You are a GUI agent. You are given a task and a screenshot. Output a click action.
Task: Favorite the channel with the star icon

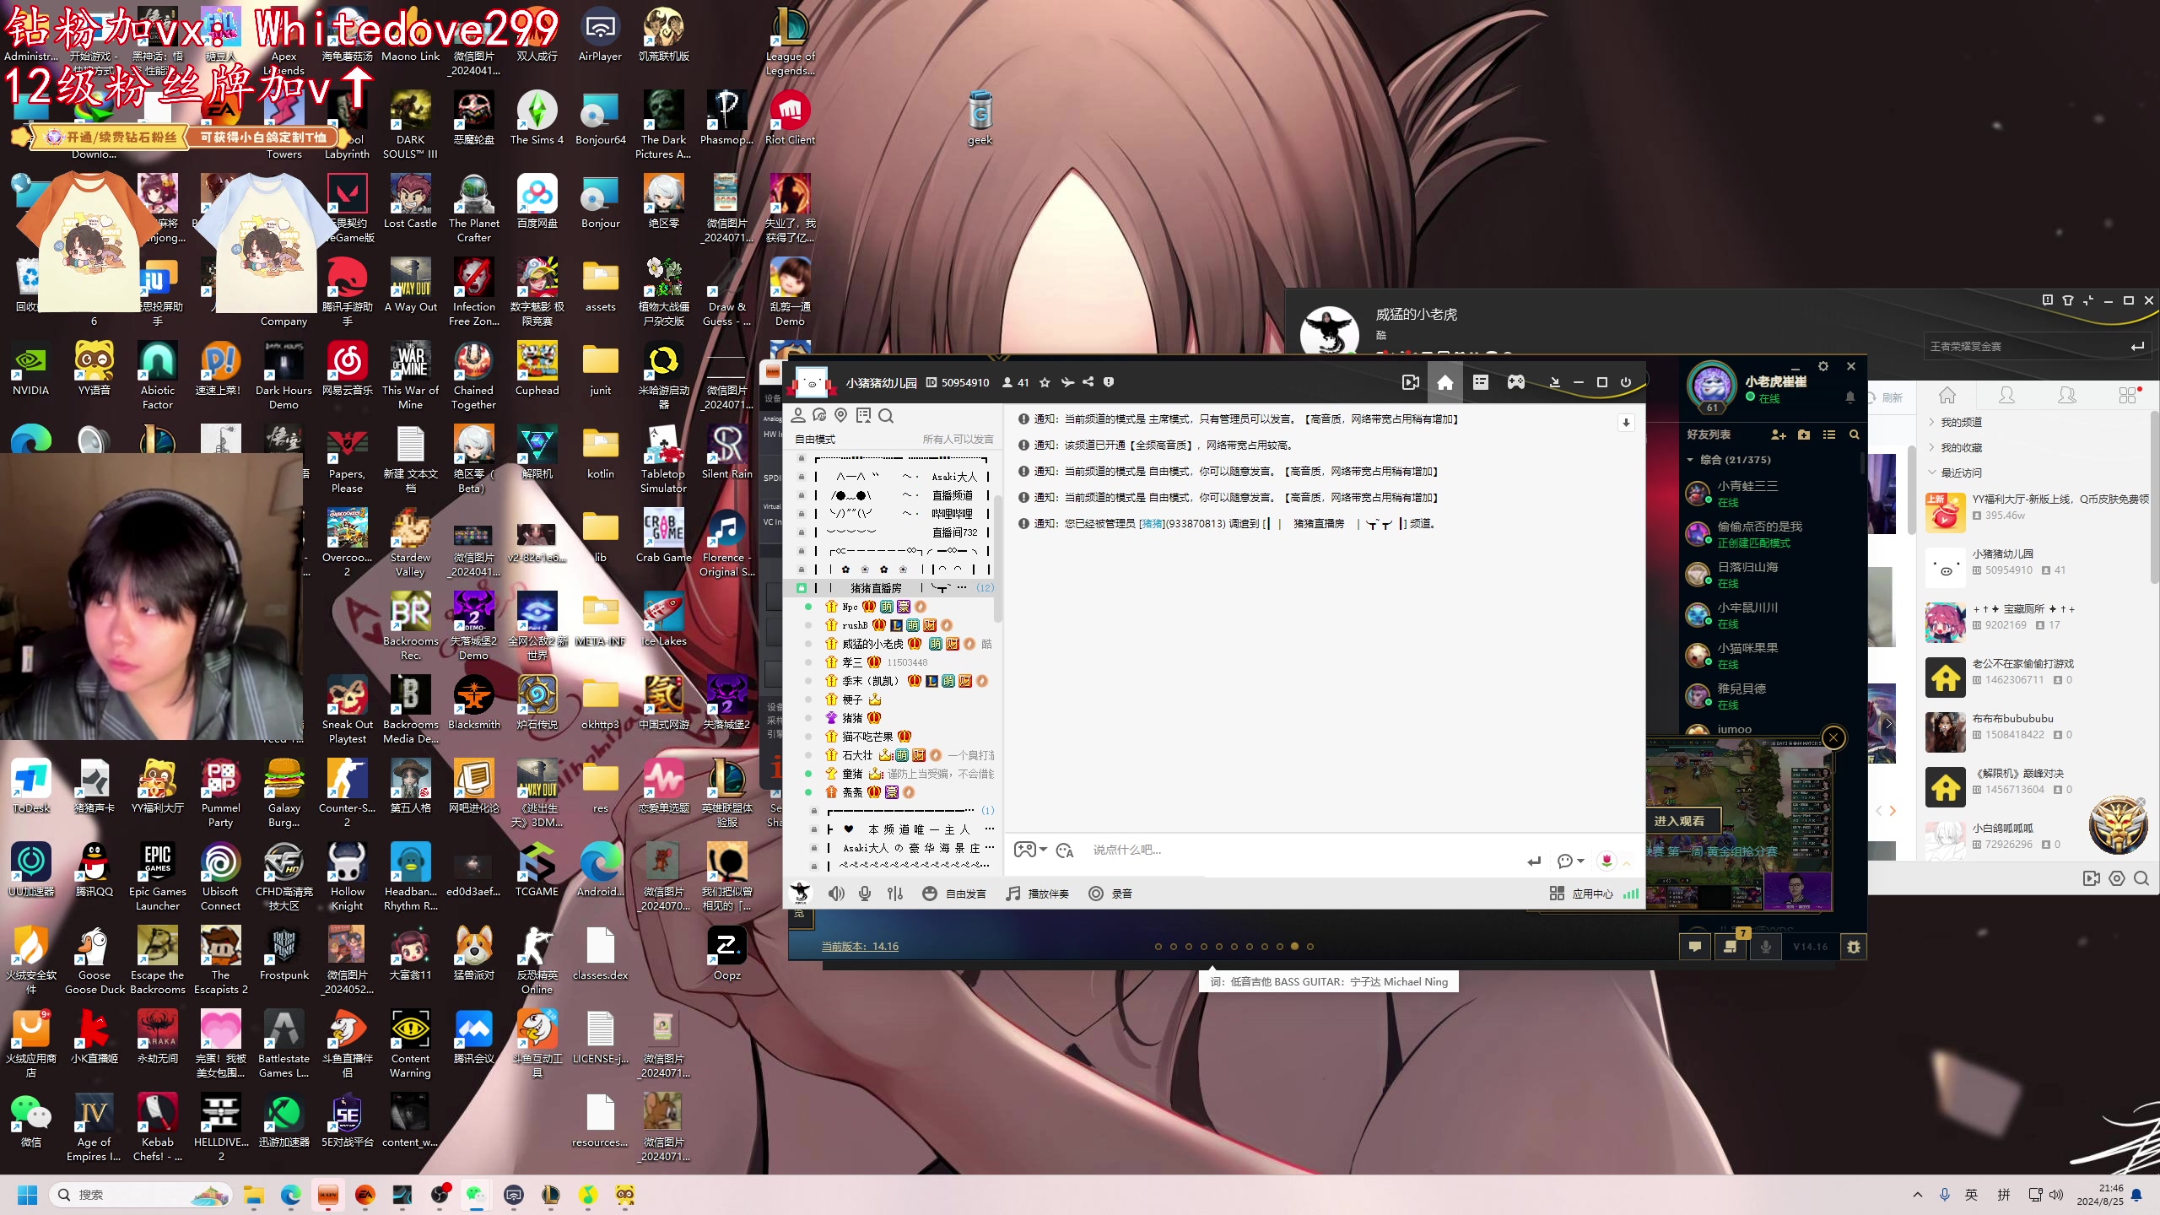point(1045,382)
